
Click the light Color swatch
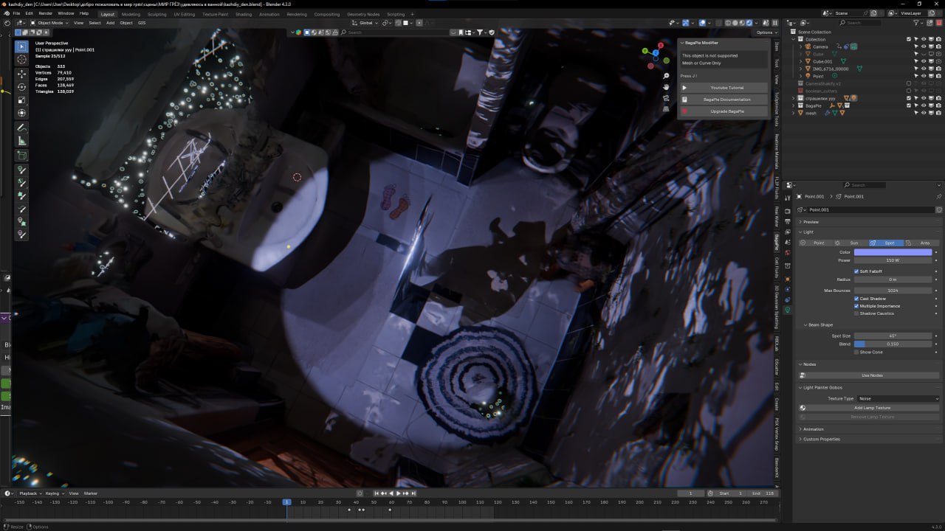893,252
